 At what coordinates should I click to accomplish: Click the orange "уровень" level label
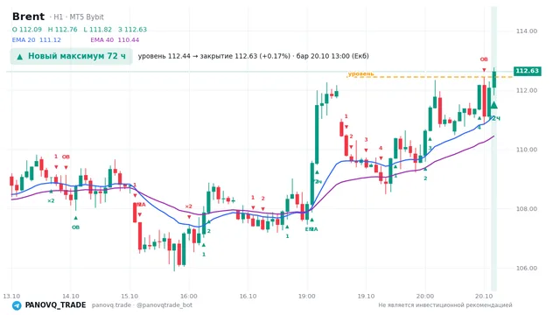[x=360, y=73]
